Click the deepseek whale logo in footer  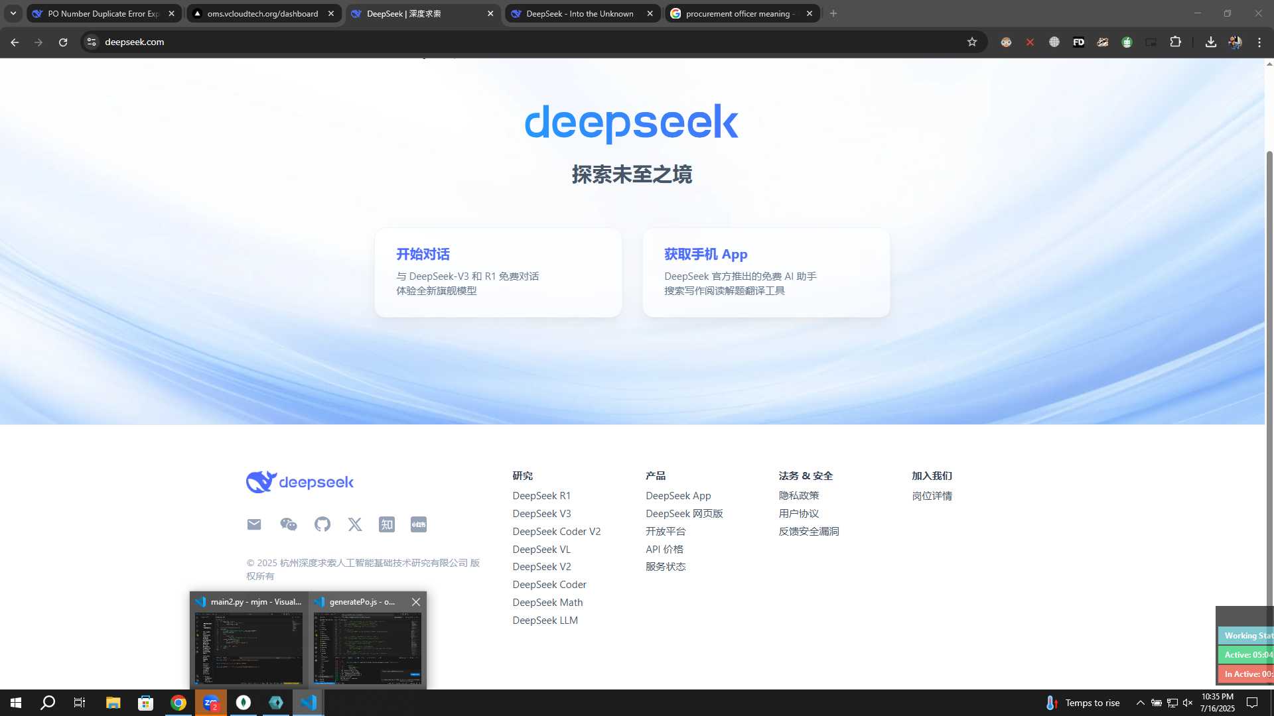pyautogui.click(x=300, y=482)
